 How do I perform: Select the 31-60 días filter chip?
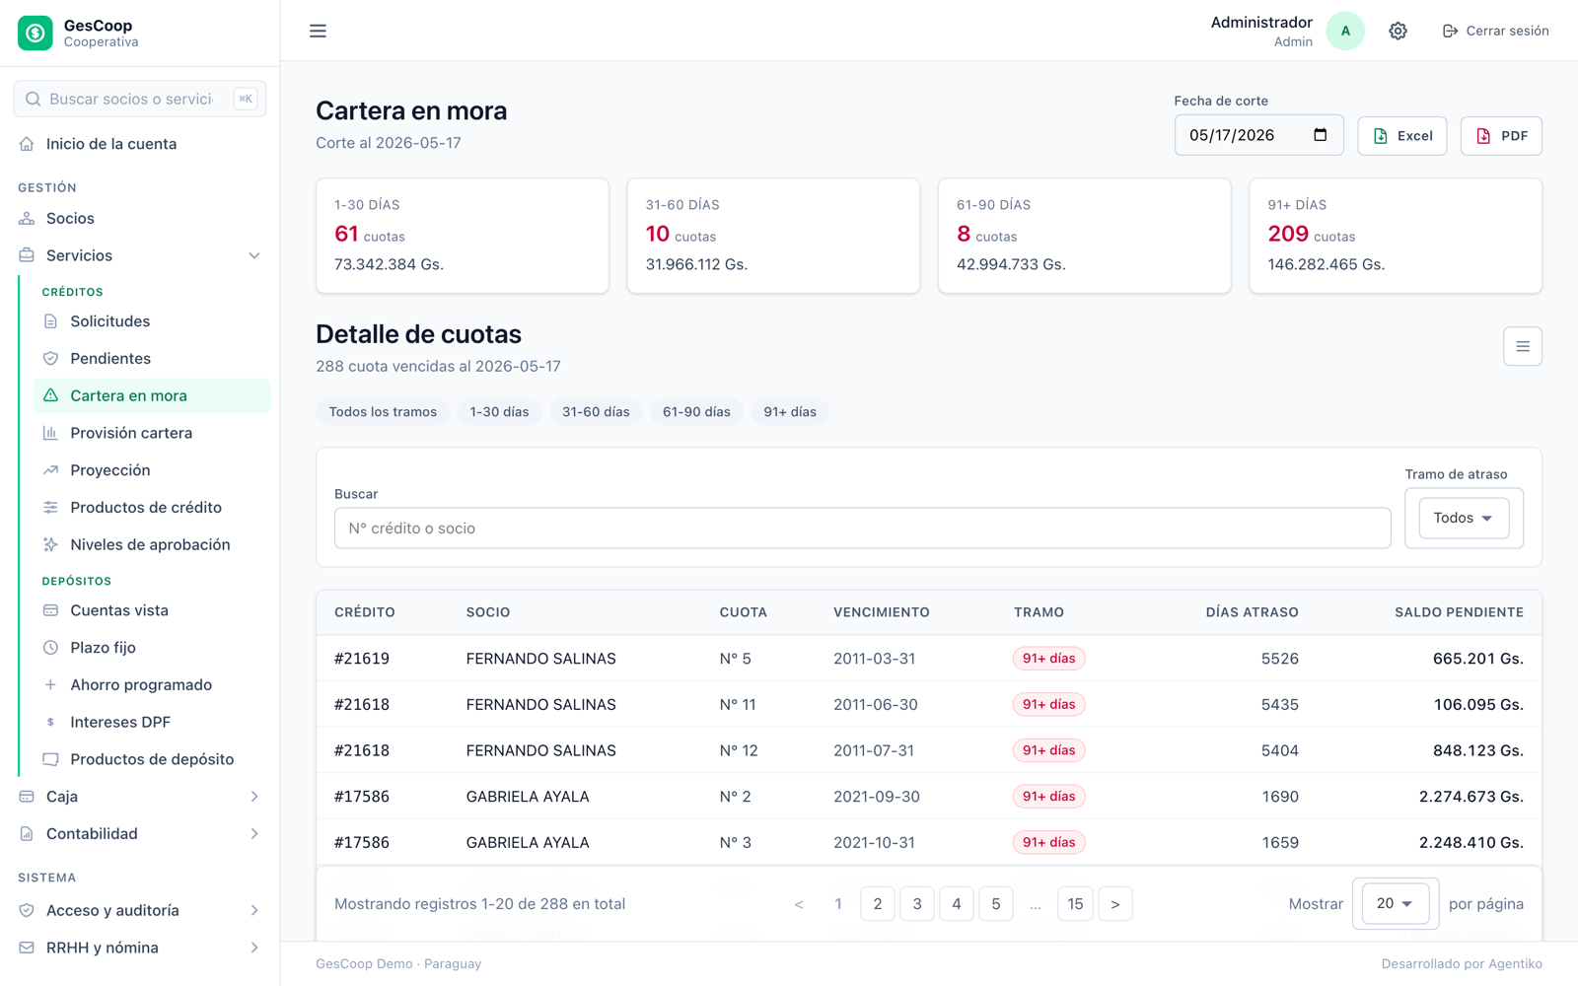pyautogui.click(x=596, y=412)
